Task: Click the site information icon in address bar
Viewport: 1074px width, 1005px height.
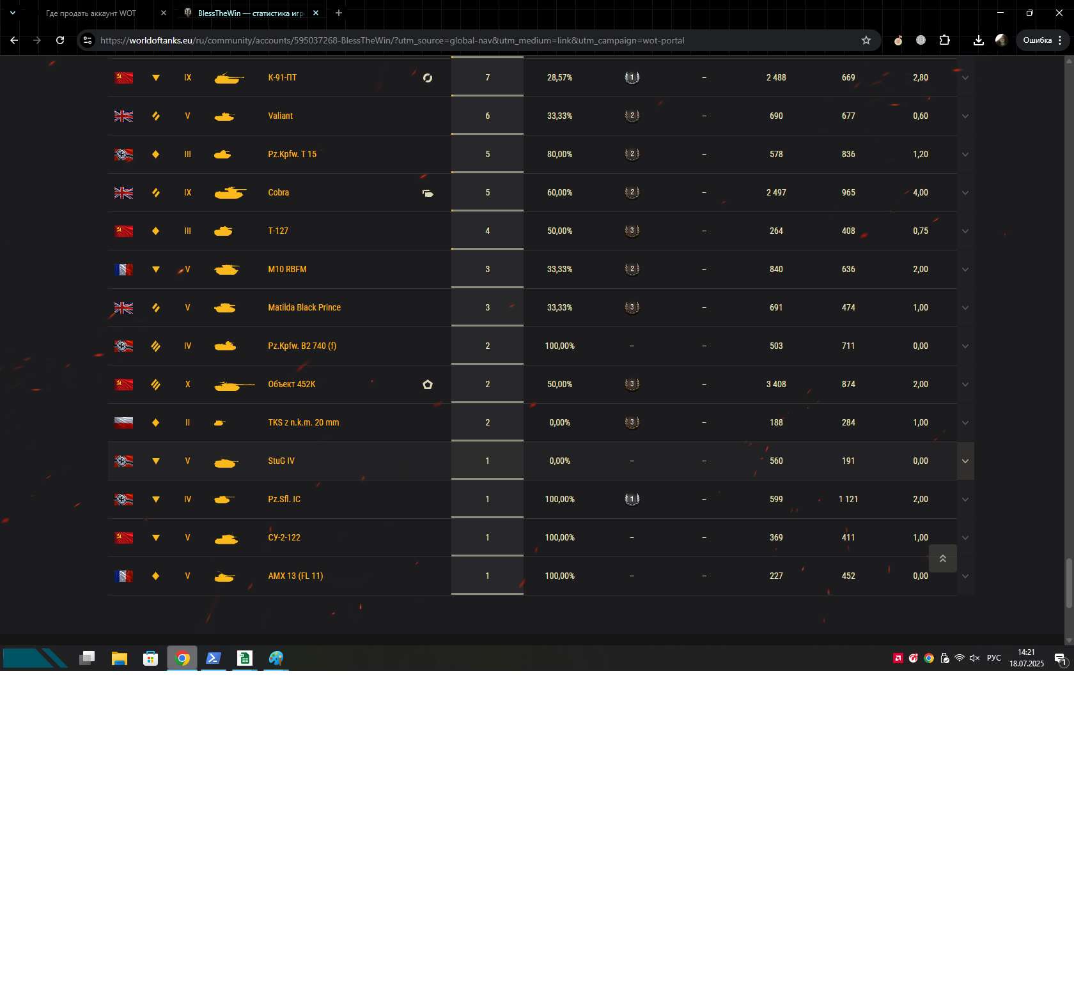Action: click(x=88, y=40)
